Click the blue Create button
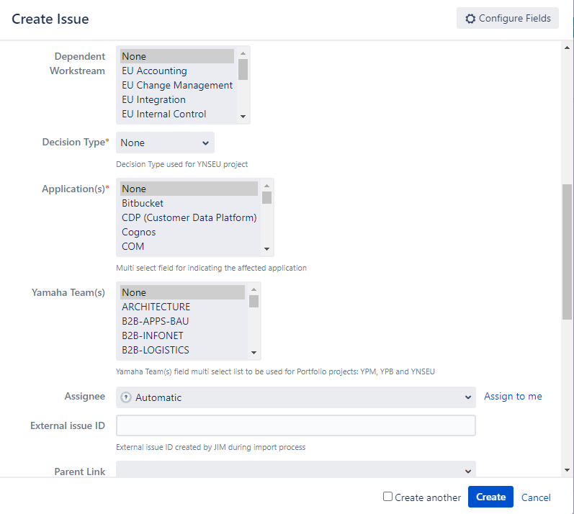This screenshot has width=574, height=514. tap(490, 497)
